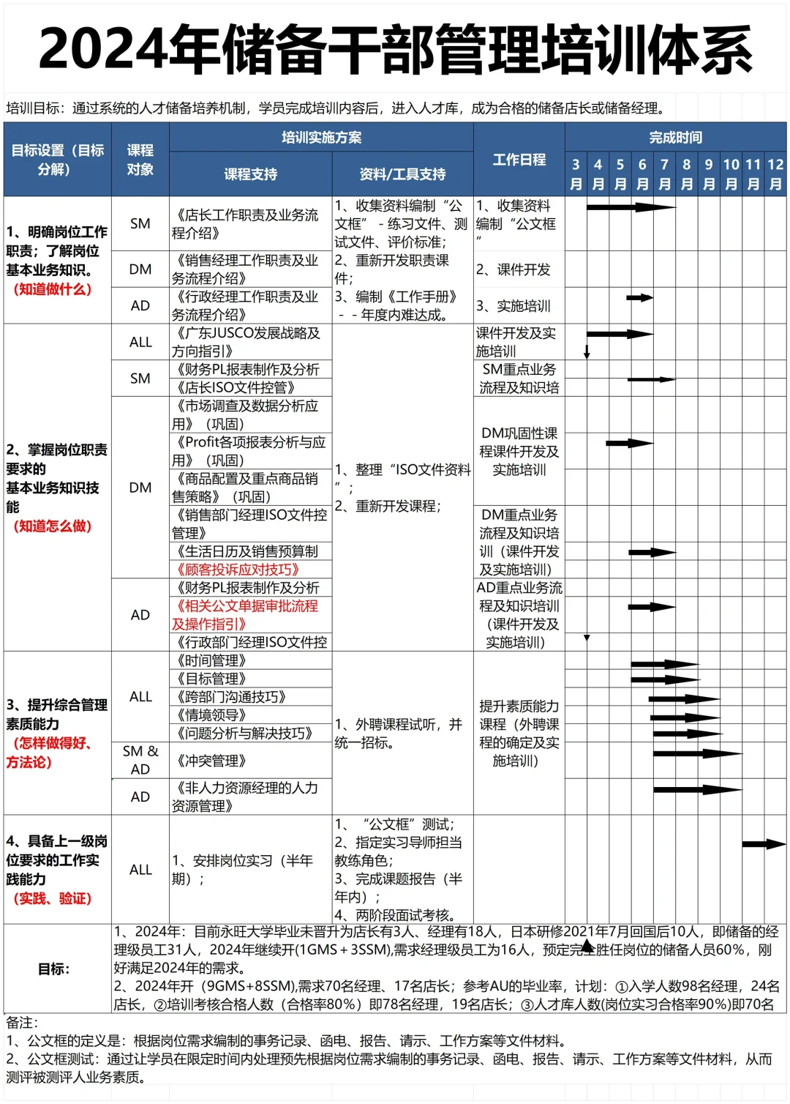This screenshot has height=1104, width=790.
Task: Select goal cell 1、明确岗位工作职责
Action: click(x=58, y=260)
